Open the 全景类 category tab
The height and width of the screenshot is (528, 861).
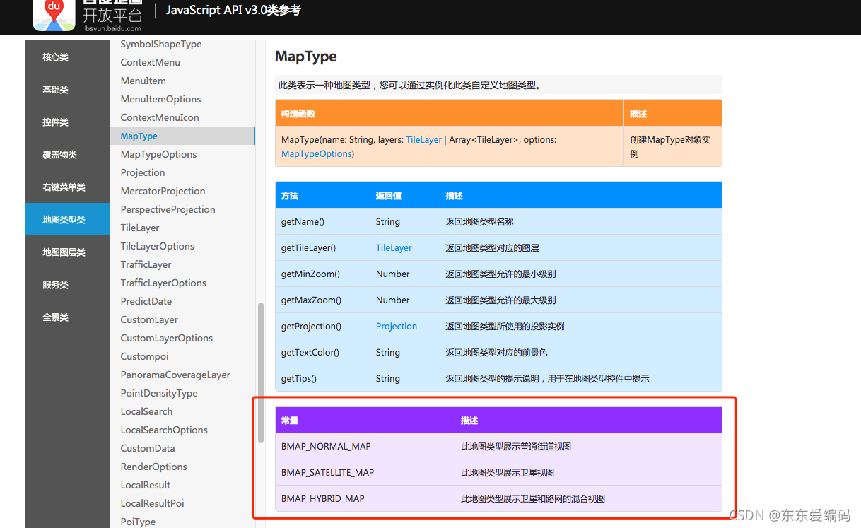68,317
